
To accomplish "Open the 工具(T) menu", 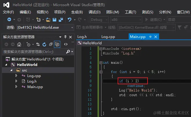I will pyautogui.click(x=130, y=12).
